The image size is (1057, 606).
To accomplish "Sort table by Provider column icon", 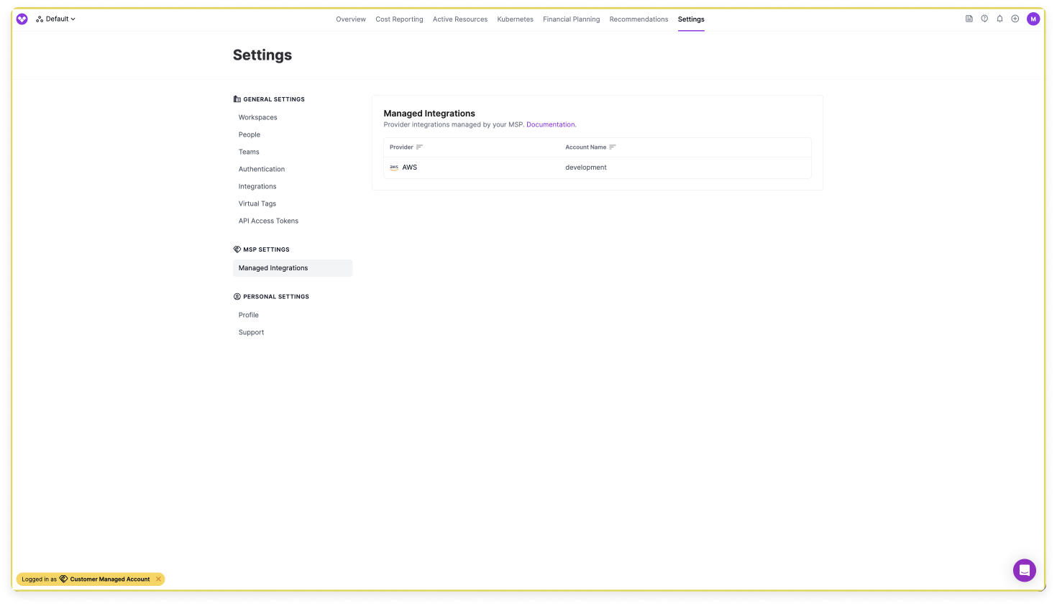I will tap(419, 147).
